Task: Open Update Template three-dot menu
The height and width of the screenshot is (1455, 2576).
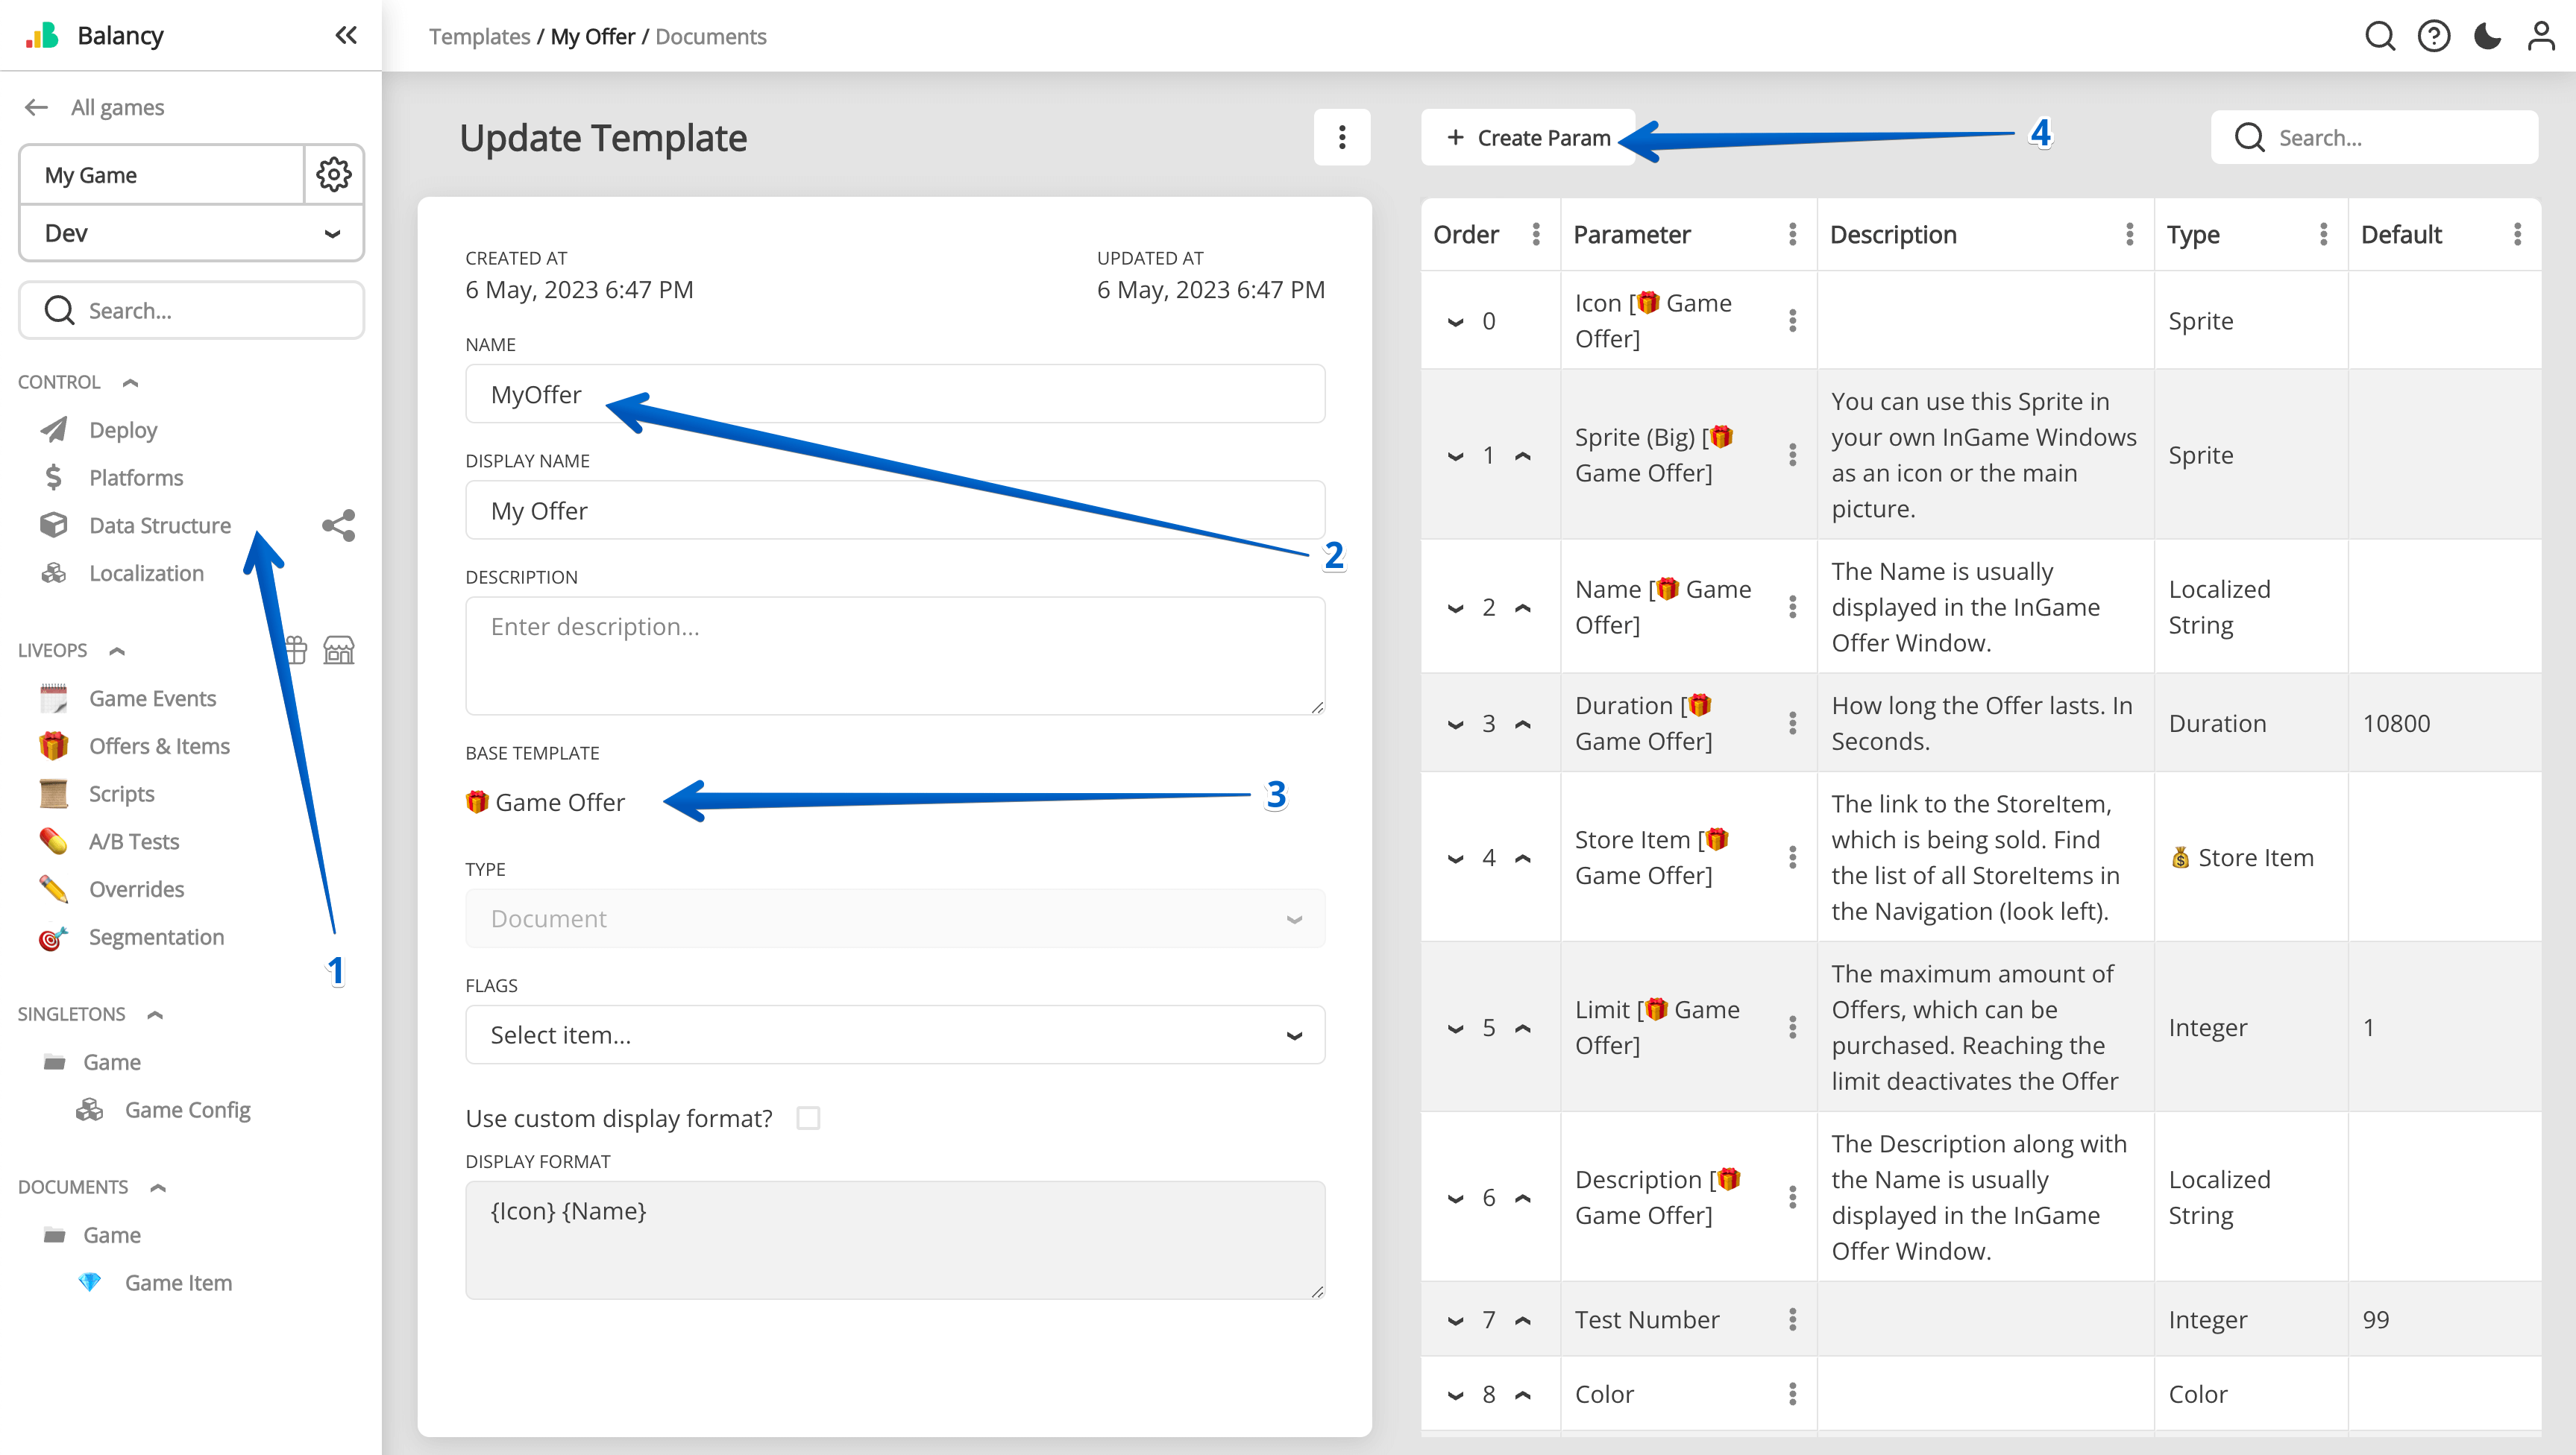Action: [1341, 138]
